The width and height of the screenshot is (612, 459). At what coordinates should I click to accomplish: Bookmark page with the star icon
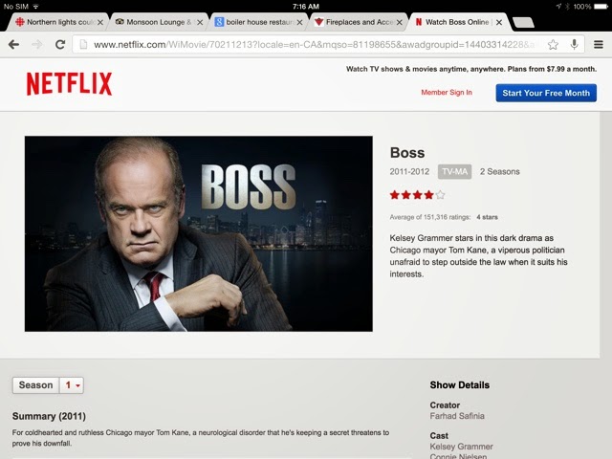[x=553, y=45]
